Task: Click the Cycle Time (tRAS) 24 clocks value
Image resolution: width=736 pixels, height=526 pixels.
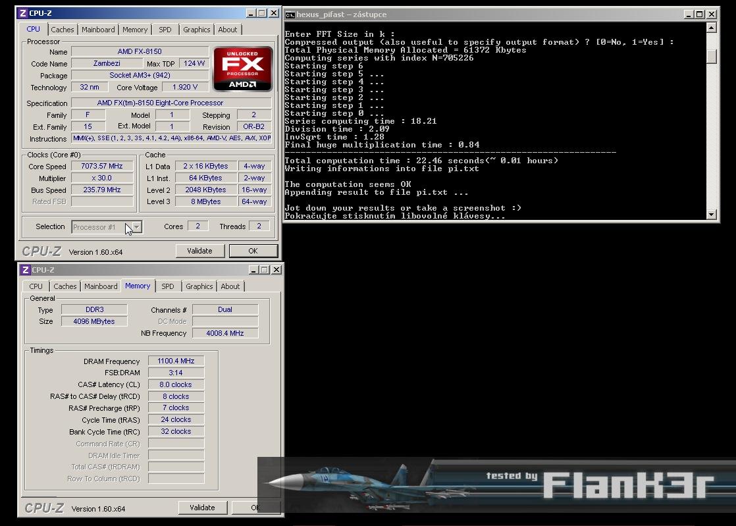Action: coord(176,419)
